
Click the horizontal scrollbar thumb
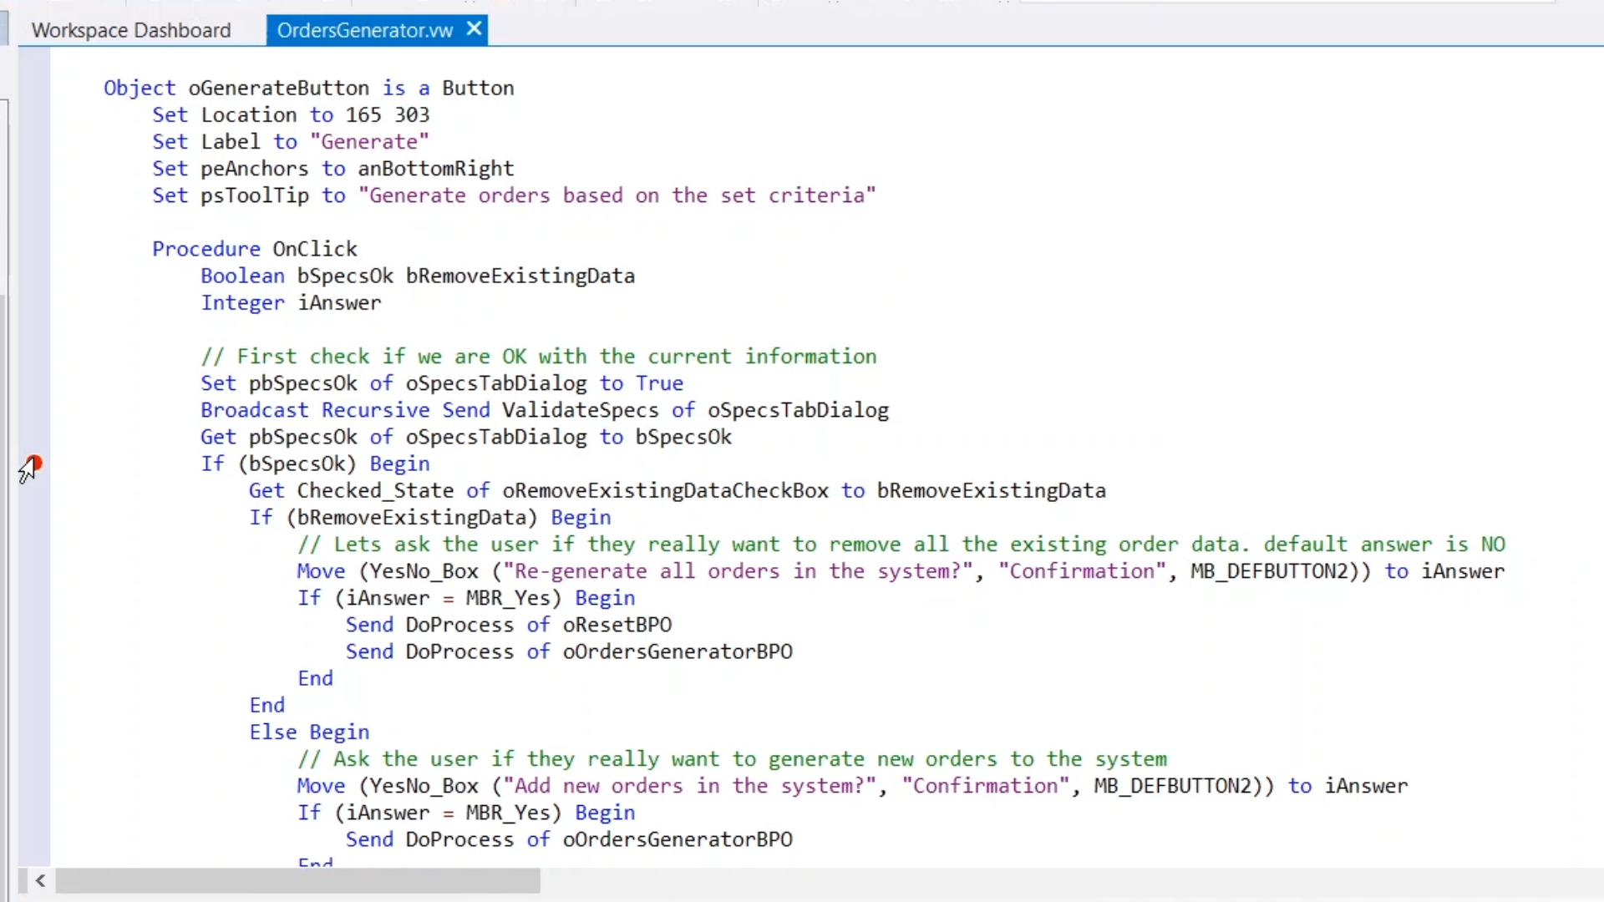pyautogui.click(x=297, y=880)
